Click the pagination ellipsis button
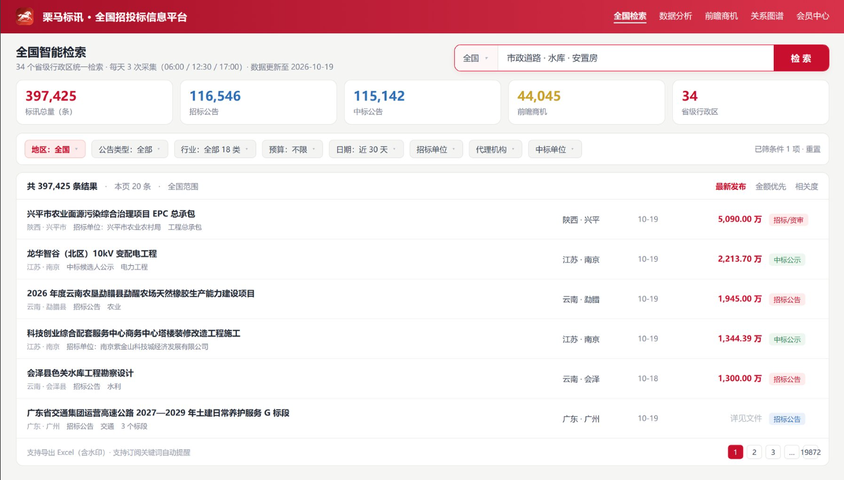The height and width of the screenshot is (480, 844). 792,452
